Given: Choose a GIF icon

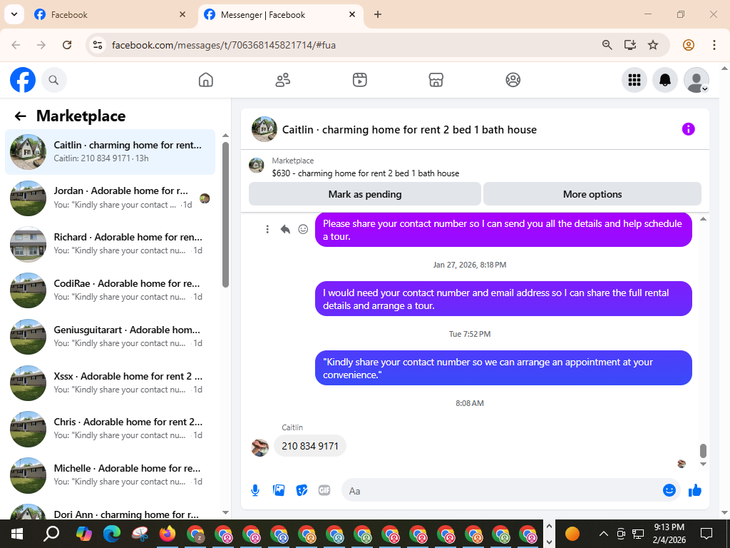Looking at the screenshot, I should (324, 490).
